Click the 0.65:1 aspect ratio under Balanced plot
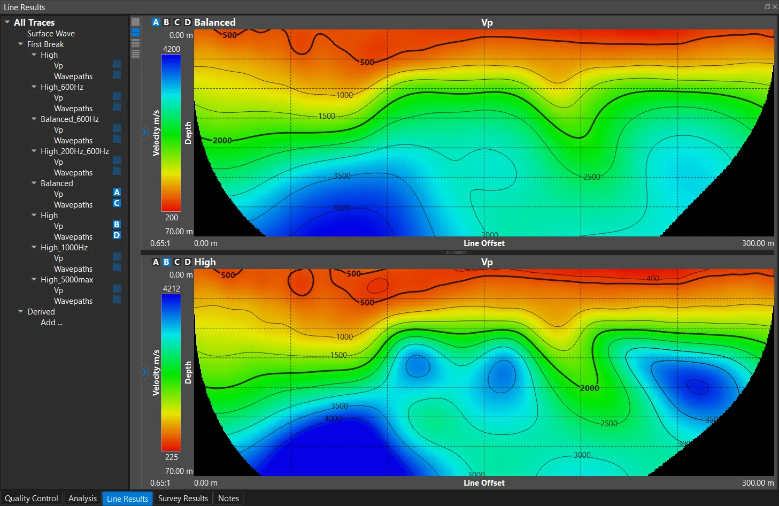The image size is (779, 506). (160, 243)
